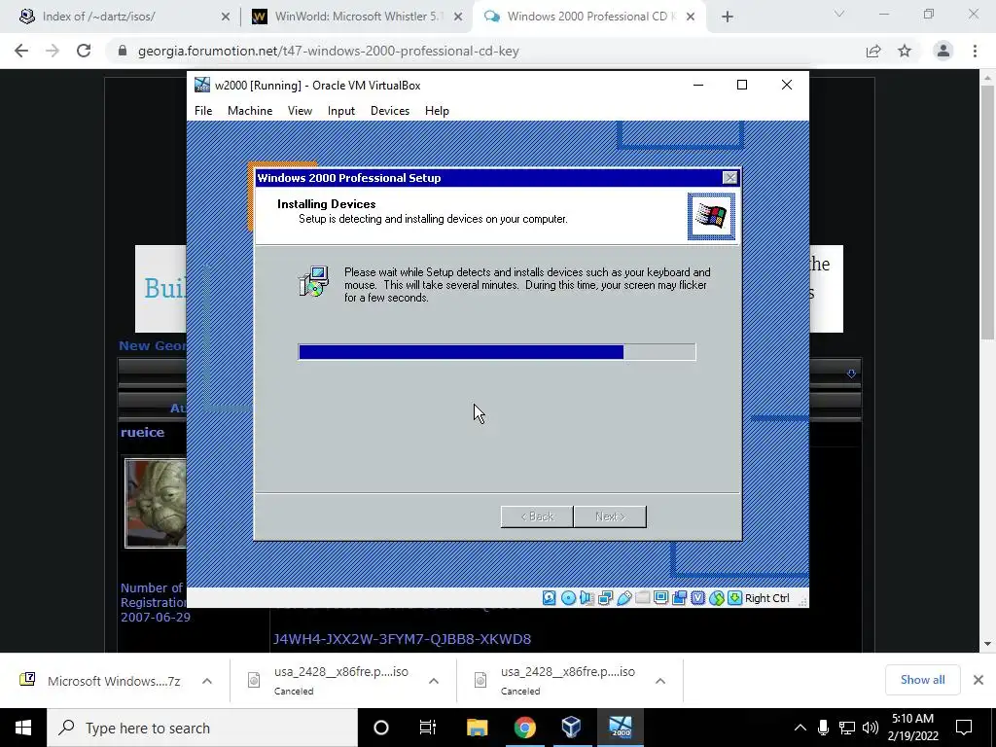Open Oracle VirtualBox Manager from taskbar
This screenshot has width=996, height=747.
571,728
